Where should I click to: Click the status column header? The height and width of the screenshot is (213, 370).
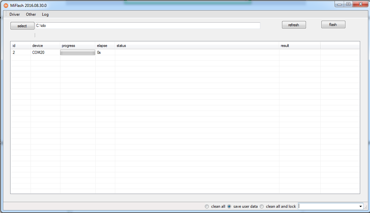(197, 46)
